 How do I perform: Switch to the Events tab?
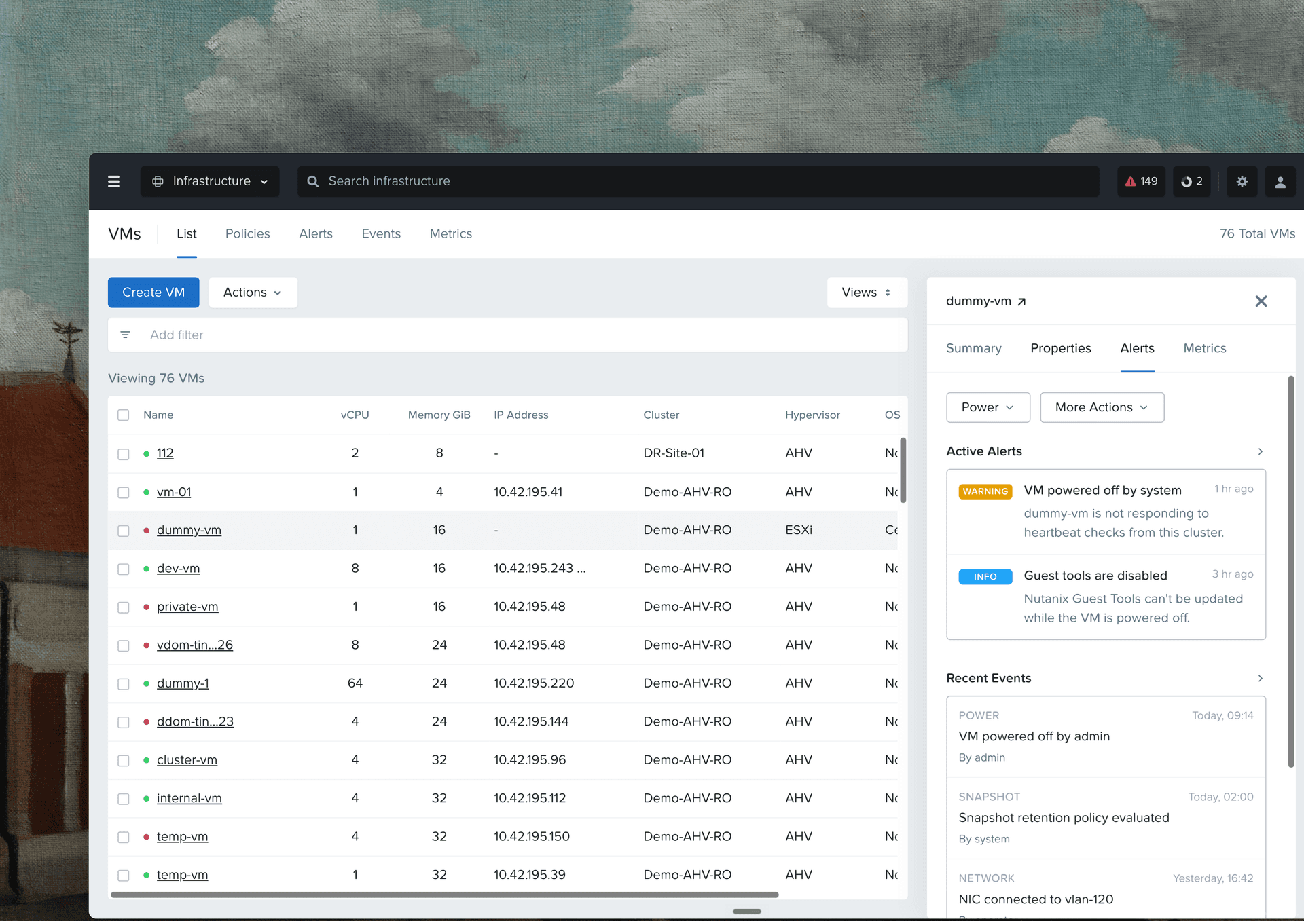pos(381,233)
